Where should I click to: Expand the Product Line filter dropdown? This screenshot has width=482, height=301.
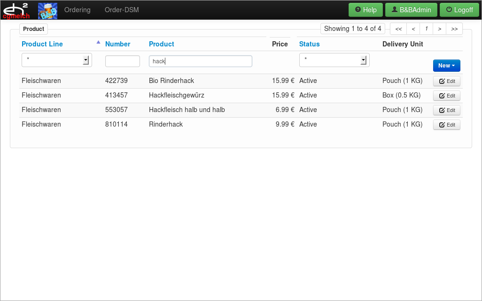click(86, 60)
